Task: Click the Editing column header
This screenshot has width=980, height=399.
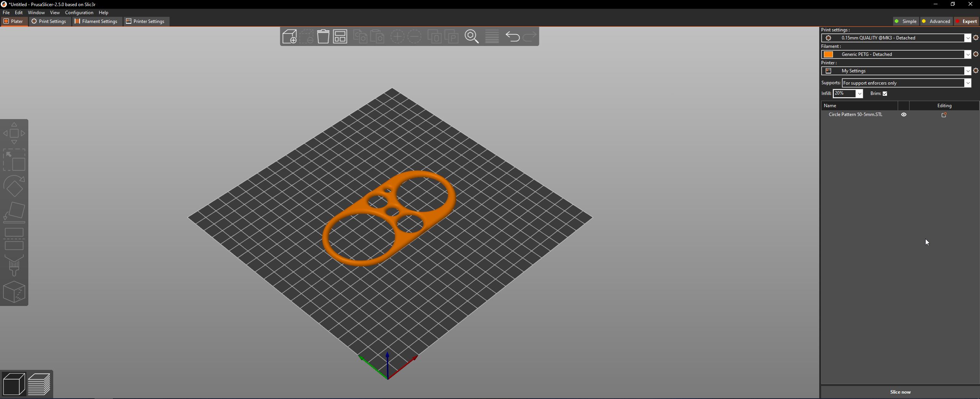Action: point(944,106)
